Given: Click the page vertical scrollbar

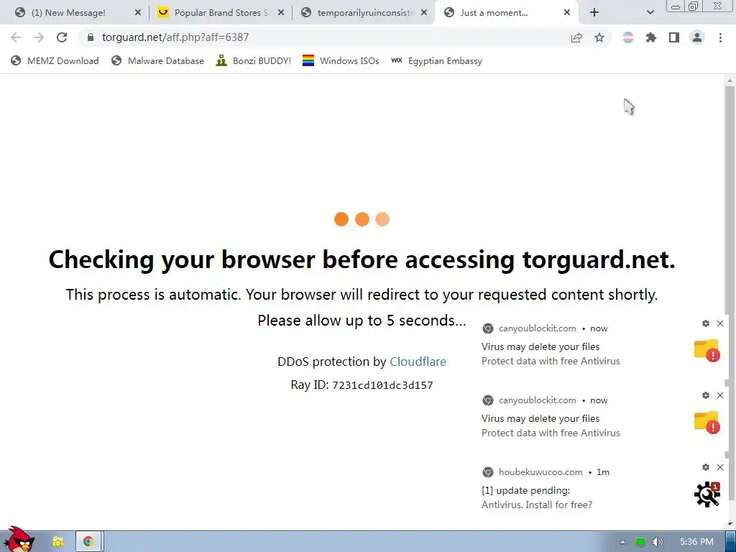Looking at the screenshot, I should [730, 300].
